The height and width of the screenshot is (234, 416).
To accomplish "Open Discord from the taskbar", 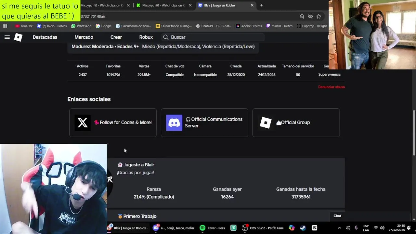I will [174, 228].
